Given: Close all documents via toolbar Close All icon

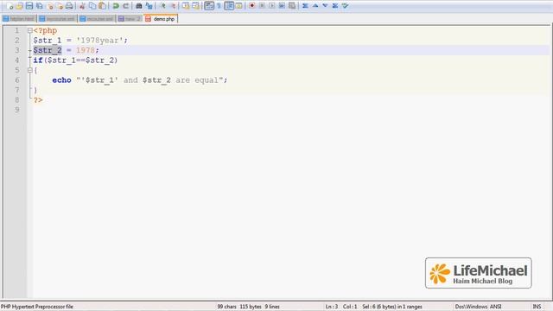Looking at the screenshot, I should [60, 6].
